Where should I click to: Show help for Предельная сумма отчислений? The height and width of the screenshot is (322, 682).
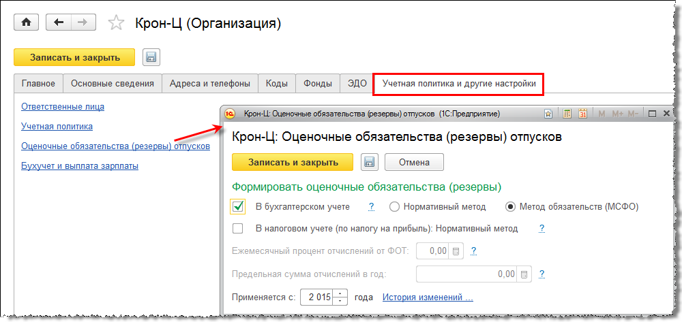[x=542, y=274]
